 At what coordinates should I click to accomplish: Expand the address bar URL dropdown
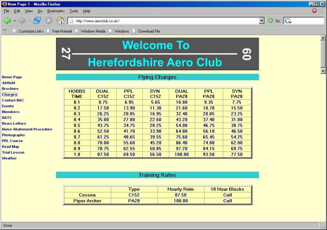click(262, 20)
